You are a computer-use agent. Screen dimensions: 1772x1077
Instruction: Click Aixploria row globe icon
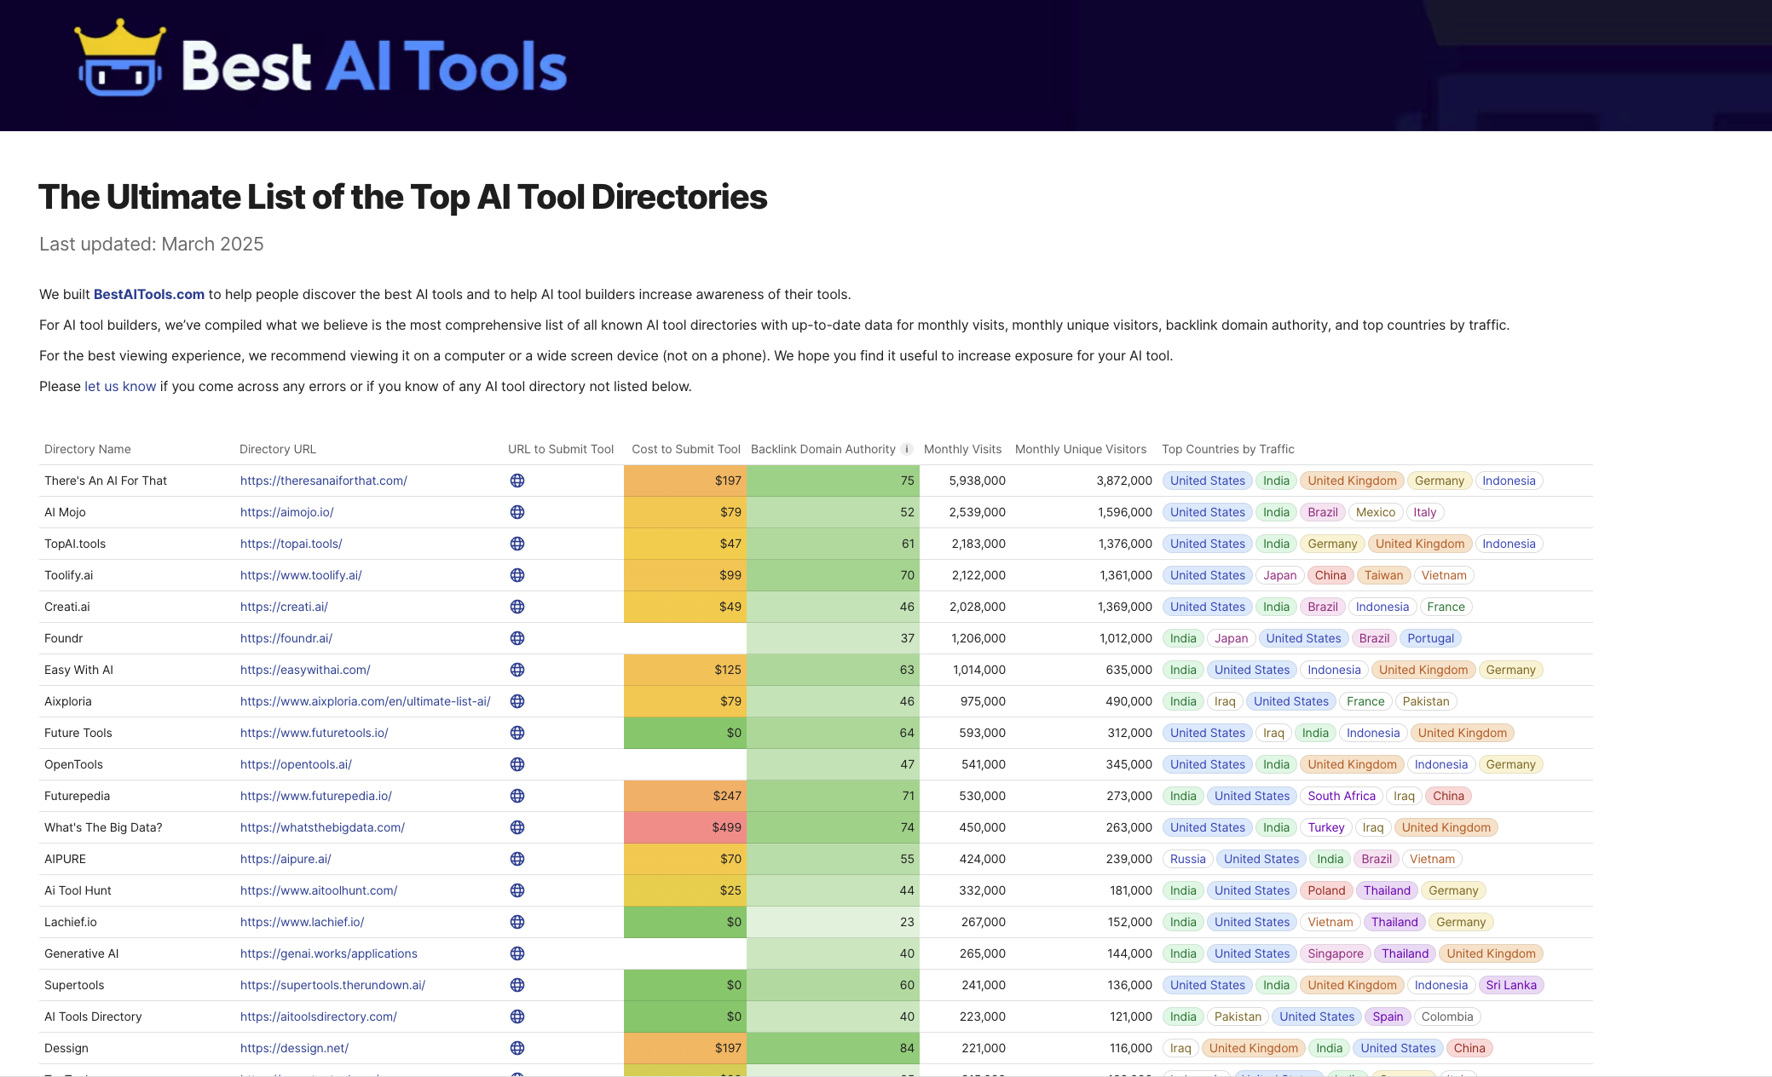click(517, 701)
